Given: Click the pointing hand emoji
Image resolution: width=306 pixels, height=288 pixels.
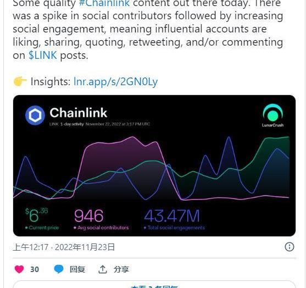Looking at the screenshot, I should (x=20, y=81).
